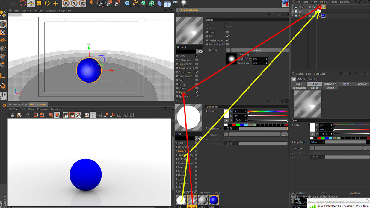This screenshot has height=208, width=370.
Task: Toggle the Soft checkbox in Alpha
Action: point(227,36)
